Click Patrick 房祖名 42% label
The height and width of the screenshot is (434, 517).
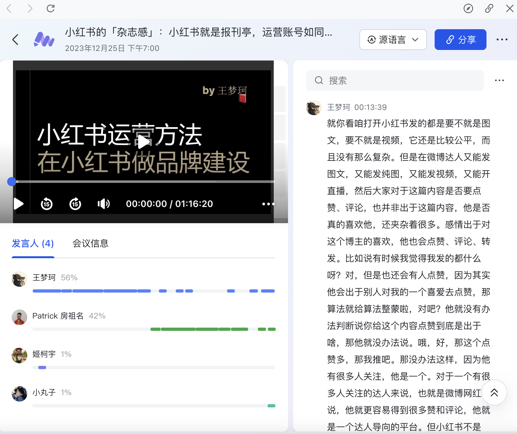tap(69, 316)
